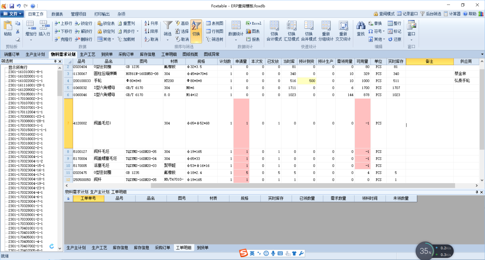This screenshot has height=260, width=485.
Task: Open the 采购订单 table tab
Action: [x=126, y=54]
